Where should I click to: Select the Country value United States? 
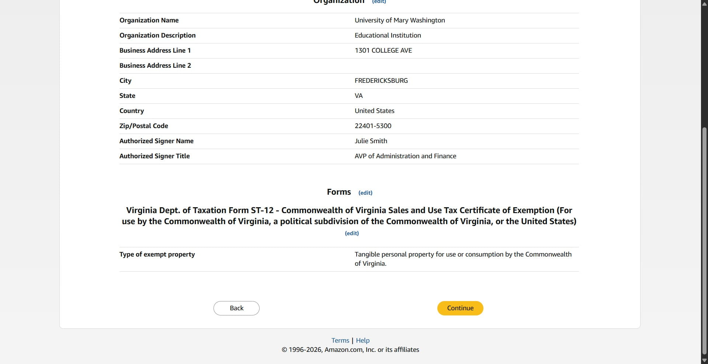click(374, 111)
